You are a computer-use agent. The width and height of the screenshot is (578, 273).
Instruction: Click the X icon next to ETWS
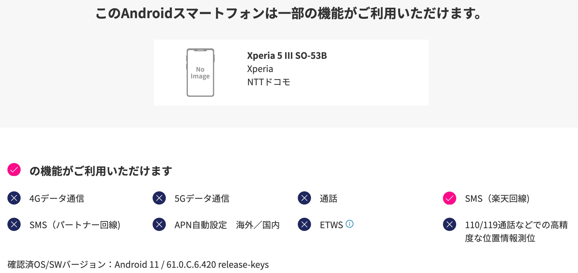coord(304,224)
